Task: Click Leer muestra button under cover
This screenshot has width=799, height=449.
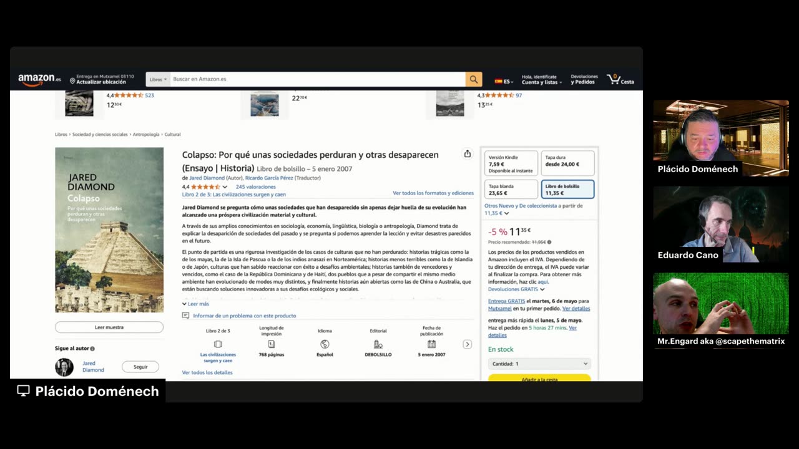Action: pos(109,327)
